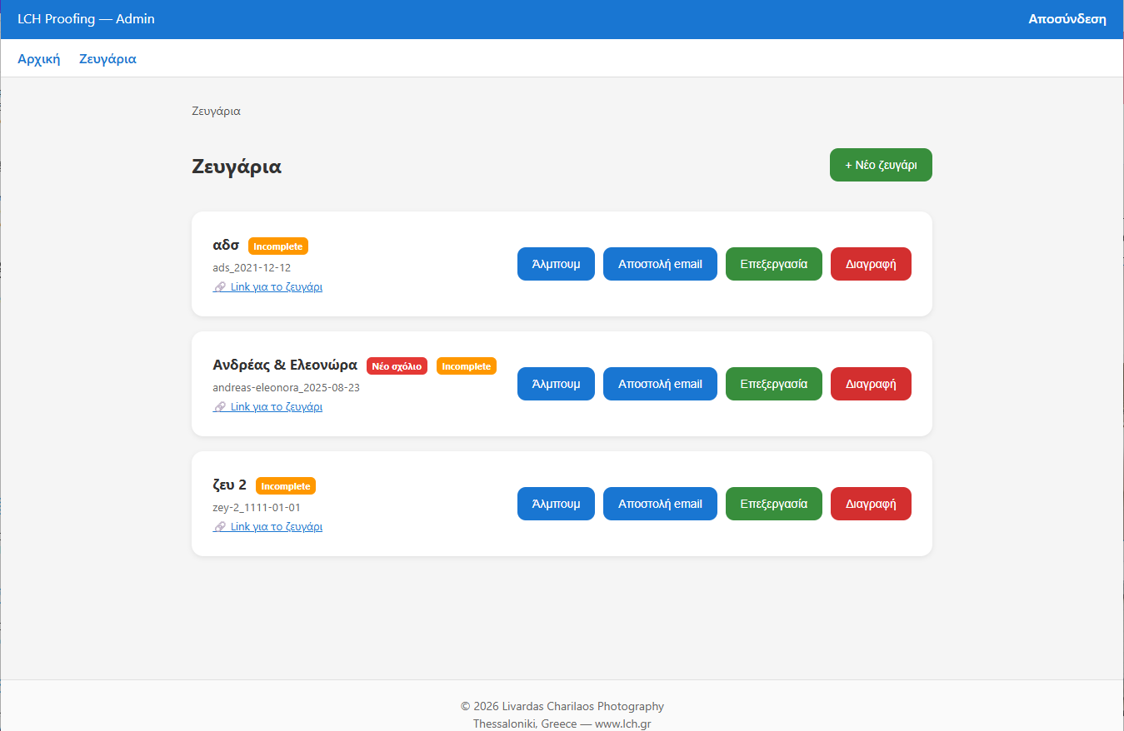
Task: Open Άλμπουμ for Ανδρέας & Ελεονώρα
Action: click(x=556, y=384)
